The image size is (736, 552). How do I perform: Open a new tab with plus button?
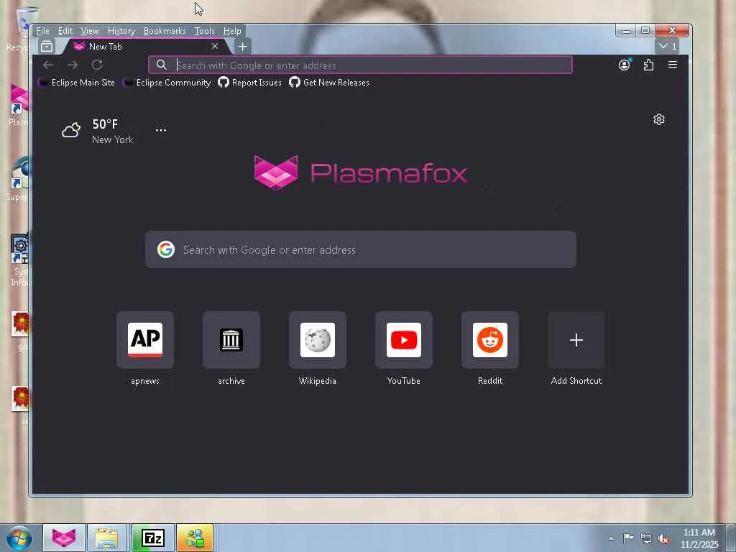pyautogui.click(x=243, y=47)
